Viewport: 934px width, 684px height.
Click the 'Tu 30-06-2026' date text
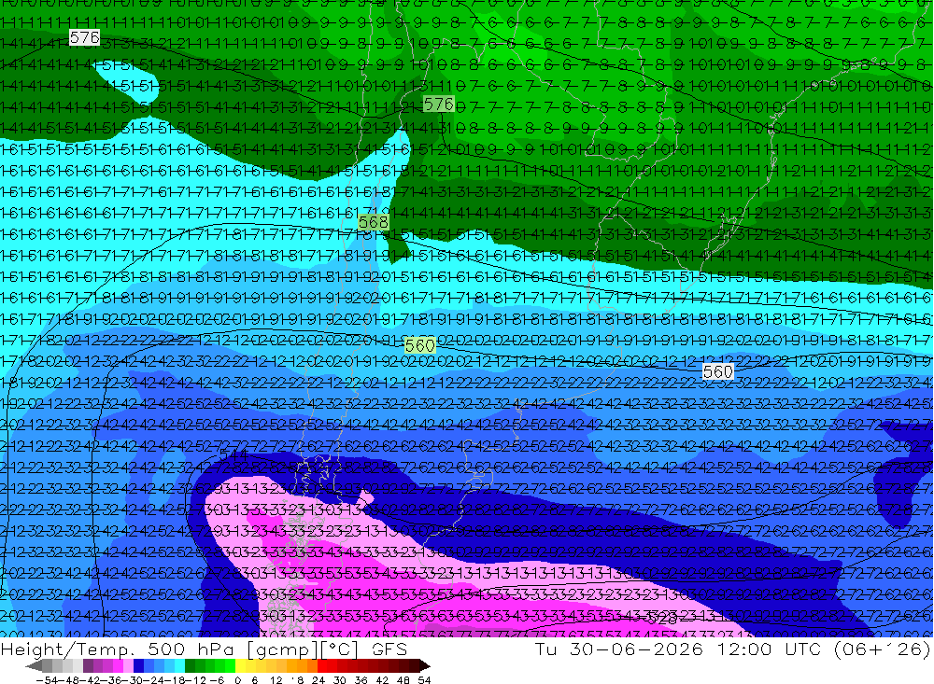619,649
